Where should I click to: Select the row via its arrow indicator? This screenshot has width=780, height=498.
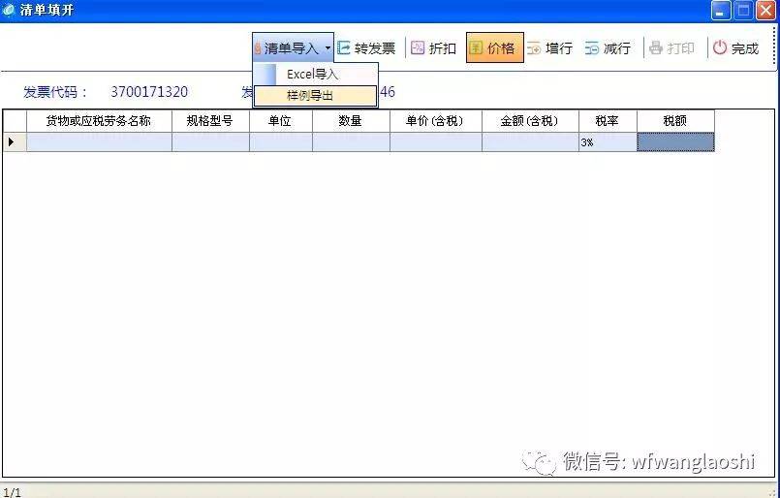12,142
